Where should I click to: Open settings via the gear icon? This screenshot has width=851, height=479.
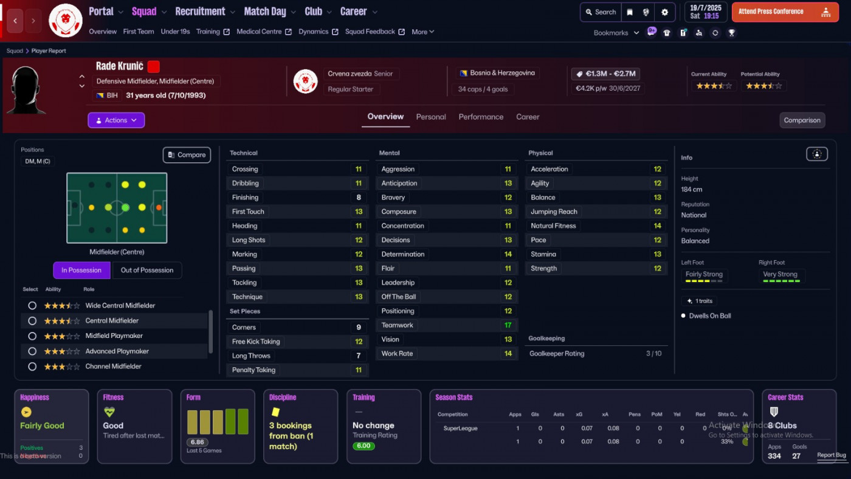pyautogui.click(x=664, y=12)
